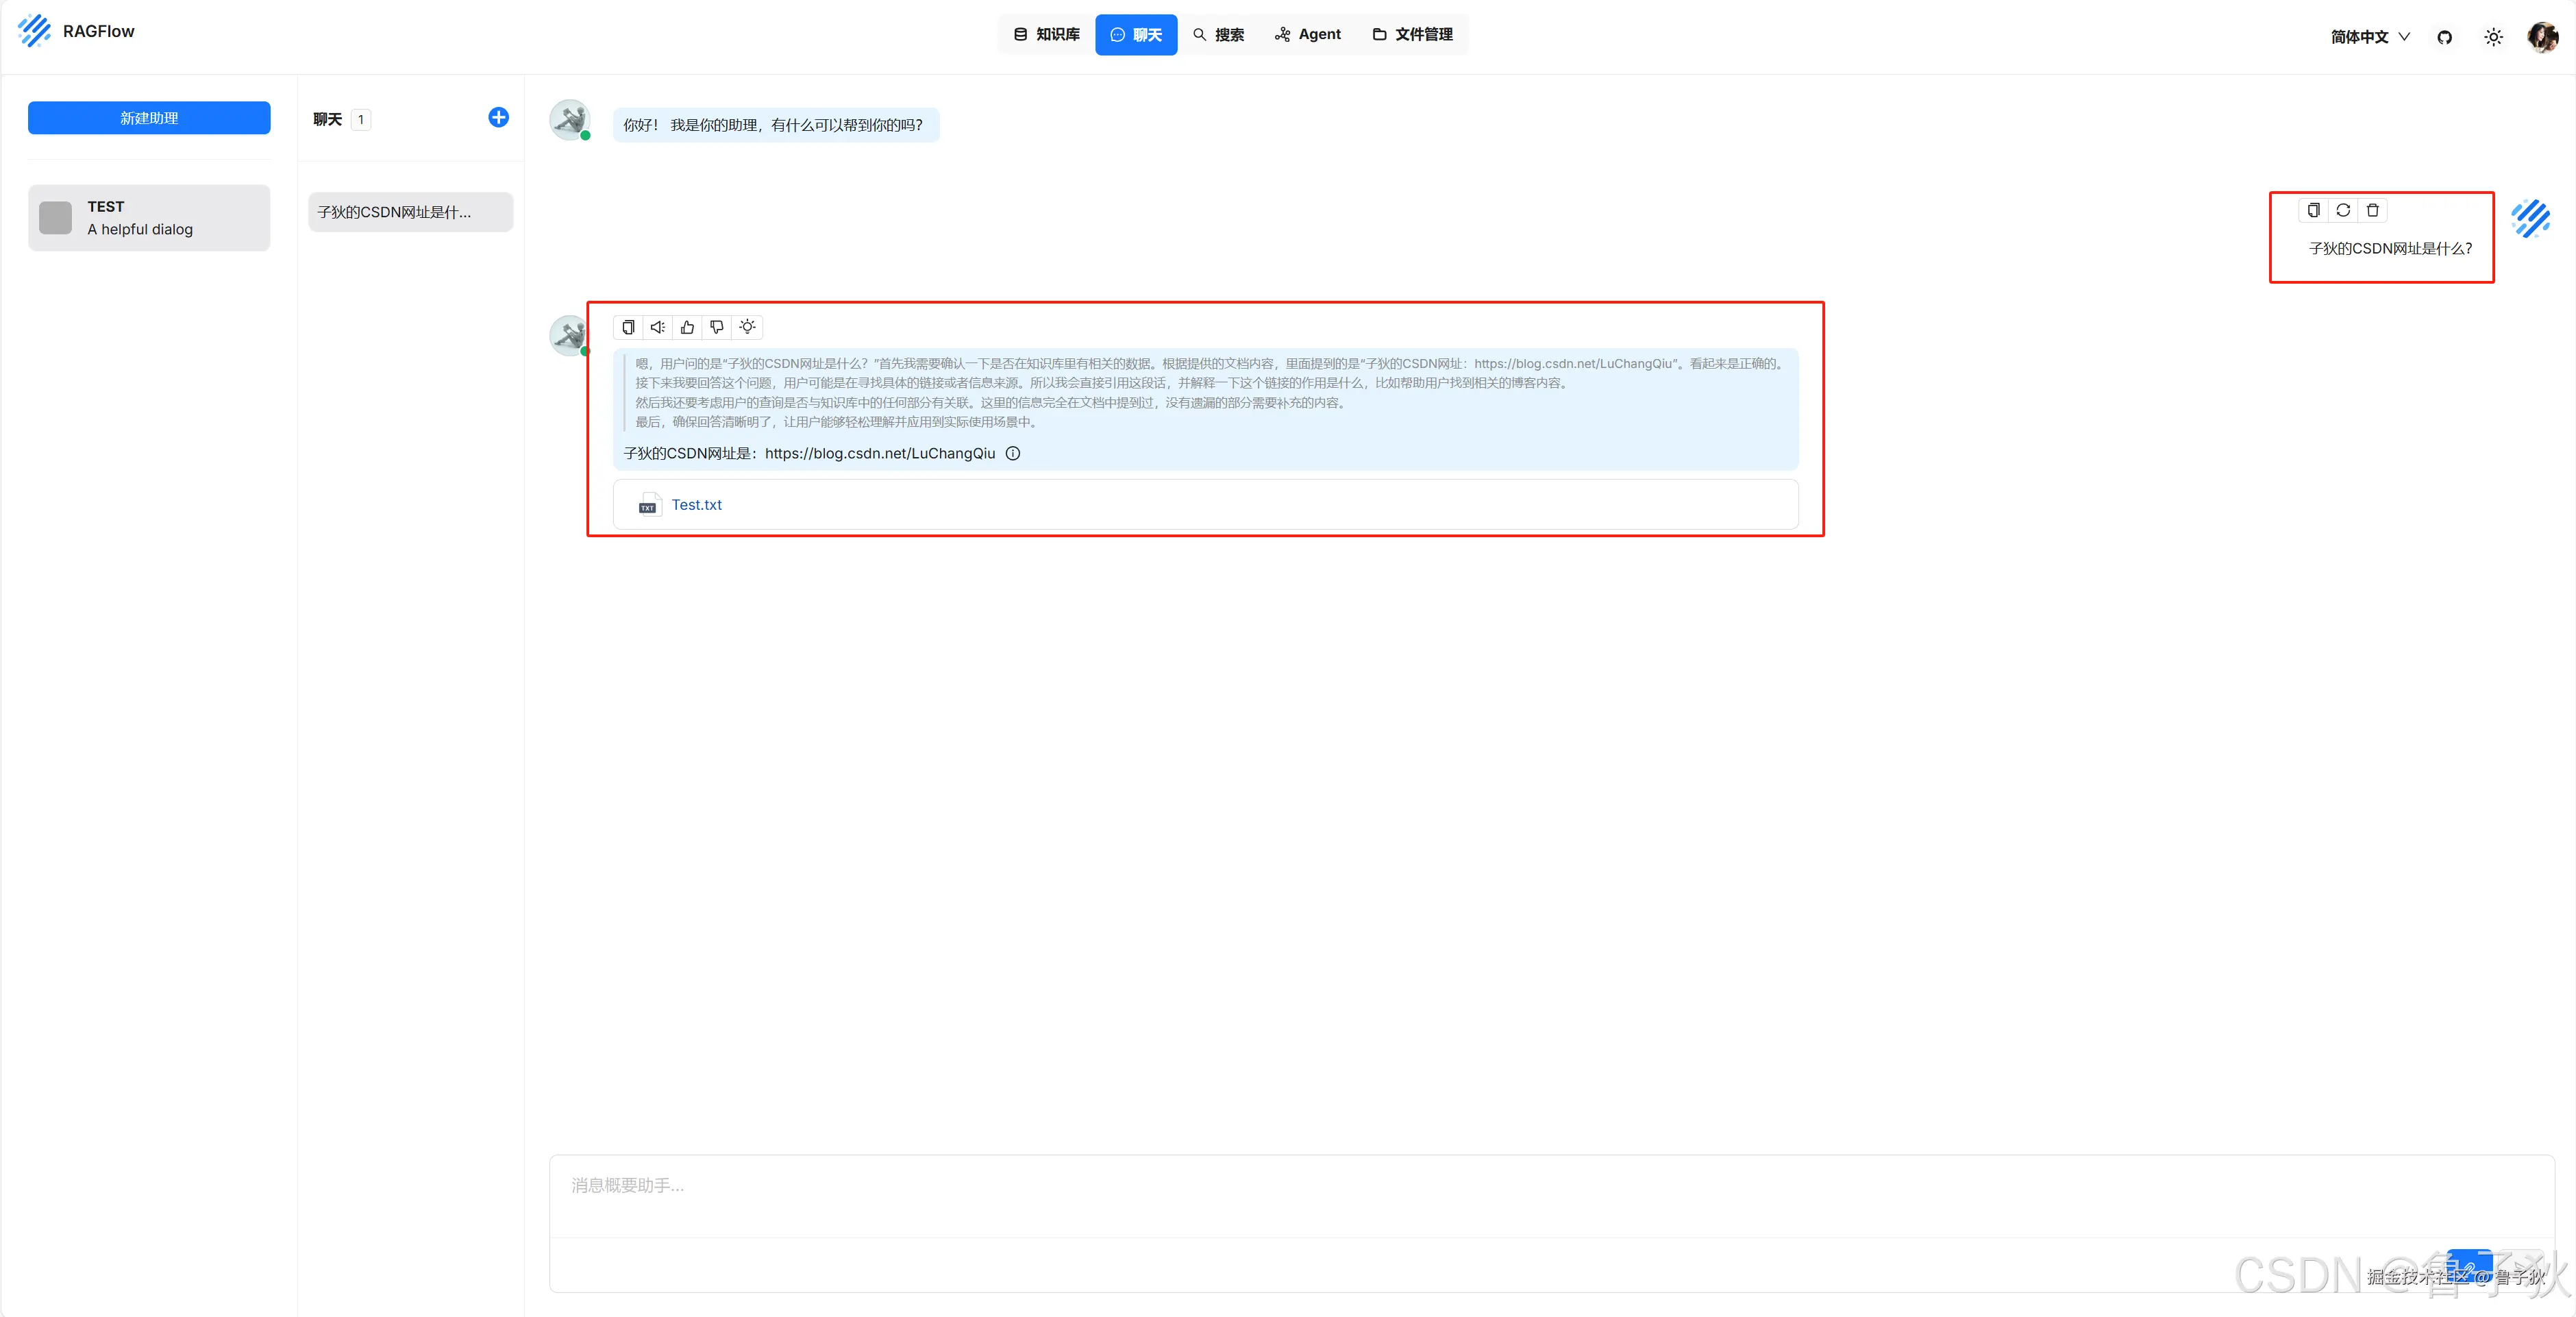Delete the user's question message
Viewport: 2576px width, 1317px height.
pos(2373,210)
